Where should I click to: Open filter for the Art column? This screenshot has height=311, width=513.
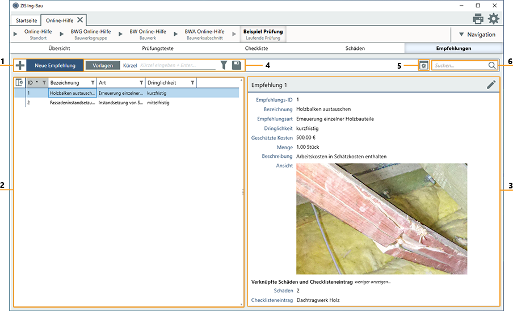click(141, 83)
